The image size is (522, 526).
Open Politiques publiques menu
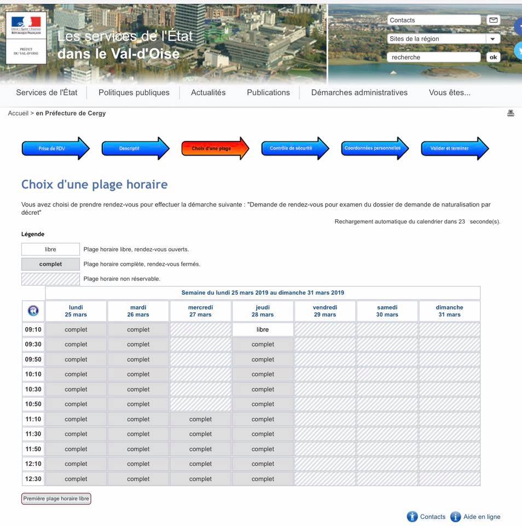[x=134, y=93]
